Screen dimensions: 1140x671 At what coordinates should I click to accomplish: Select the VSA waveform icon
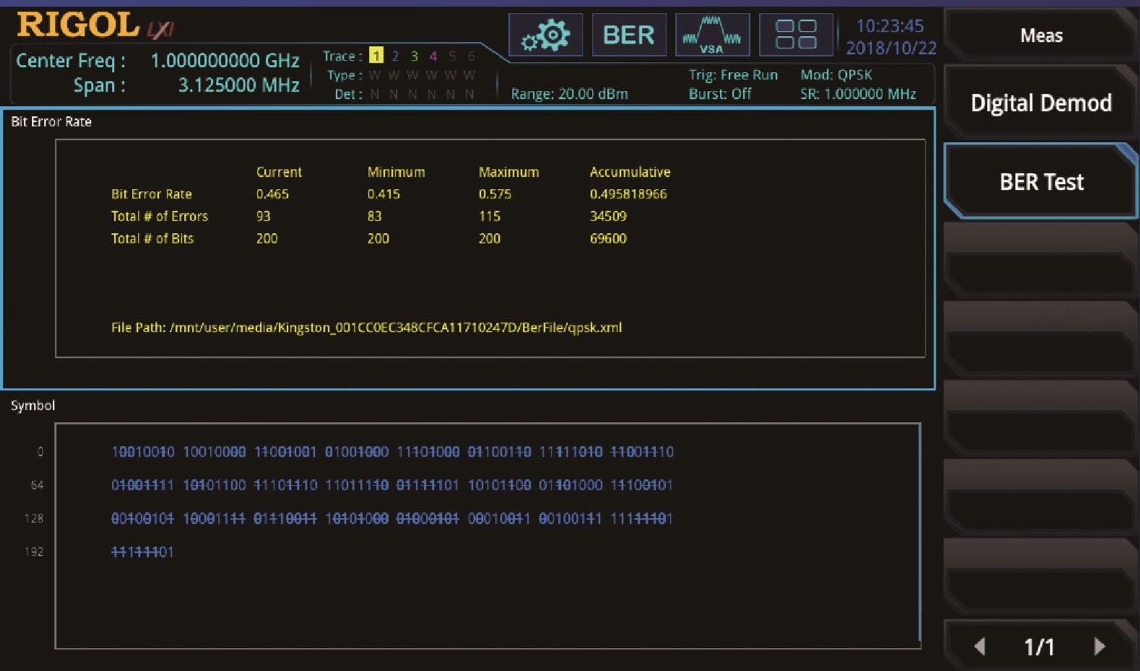pos(712,35)
